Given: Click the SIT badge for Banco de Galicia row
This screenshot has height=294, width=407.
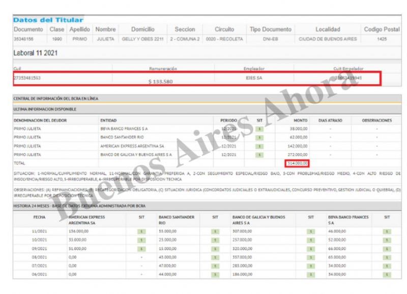Looking at the screenshot, I should (x=259, y=154).
